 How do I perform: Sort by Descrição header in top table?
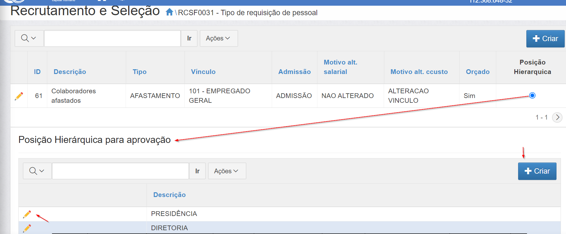[70, 72]
